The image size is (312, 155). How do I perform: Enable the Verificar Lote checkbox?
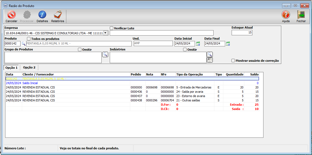pos(112,28)
